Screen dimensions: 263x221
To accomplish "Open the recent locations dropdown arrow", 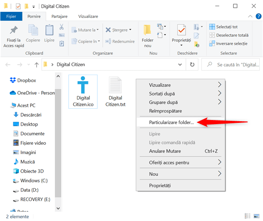I will tap(28, 64).
